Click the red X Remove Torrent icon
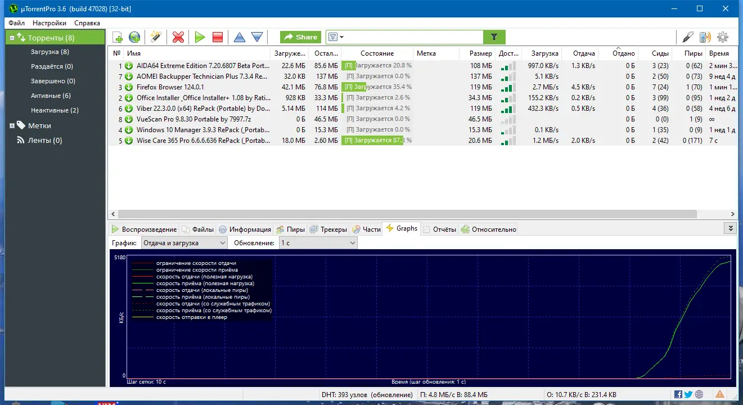The image size is (743, 405). [x=178, y=37]
